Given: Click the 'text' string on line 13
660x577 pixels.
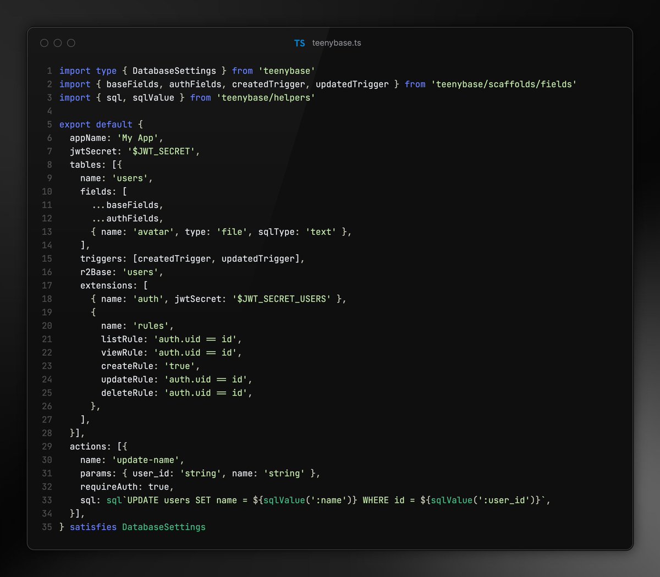Looking at the screenshot, I should tap(321, 232).
